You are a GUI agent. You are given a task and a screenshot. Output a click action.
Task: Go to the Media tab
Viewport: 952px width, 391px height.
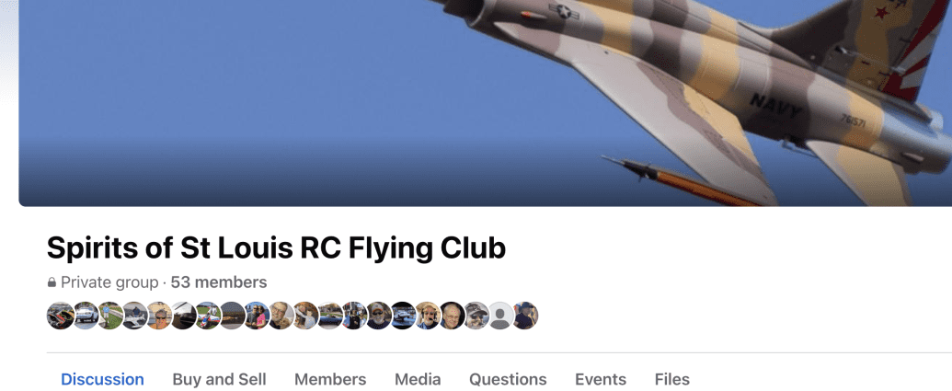(x=418, y=379)
